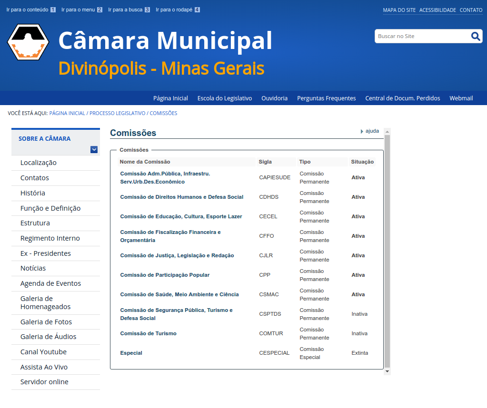Click the scrollbar up arrow
The height and width of the screenshot is (408, 487).
click(387, 132)
